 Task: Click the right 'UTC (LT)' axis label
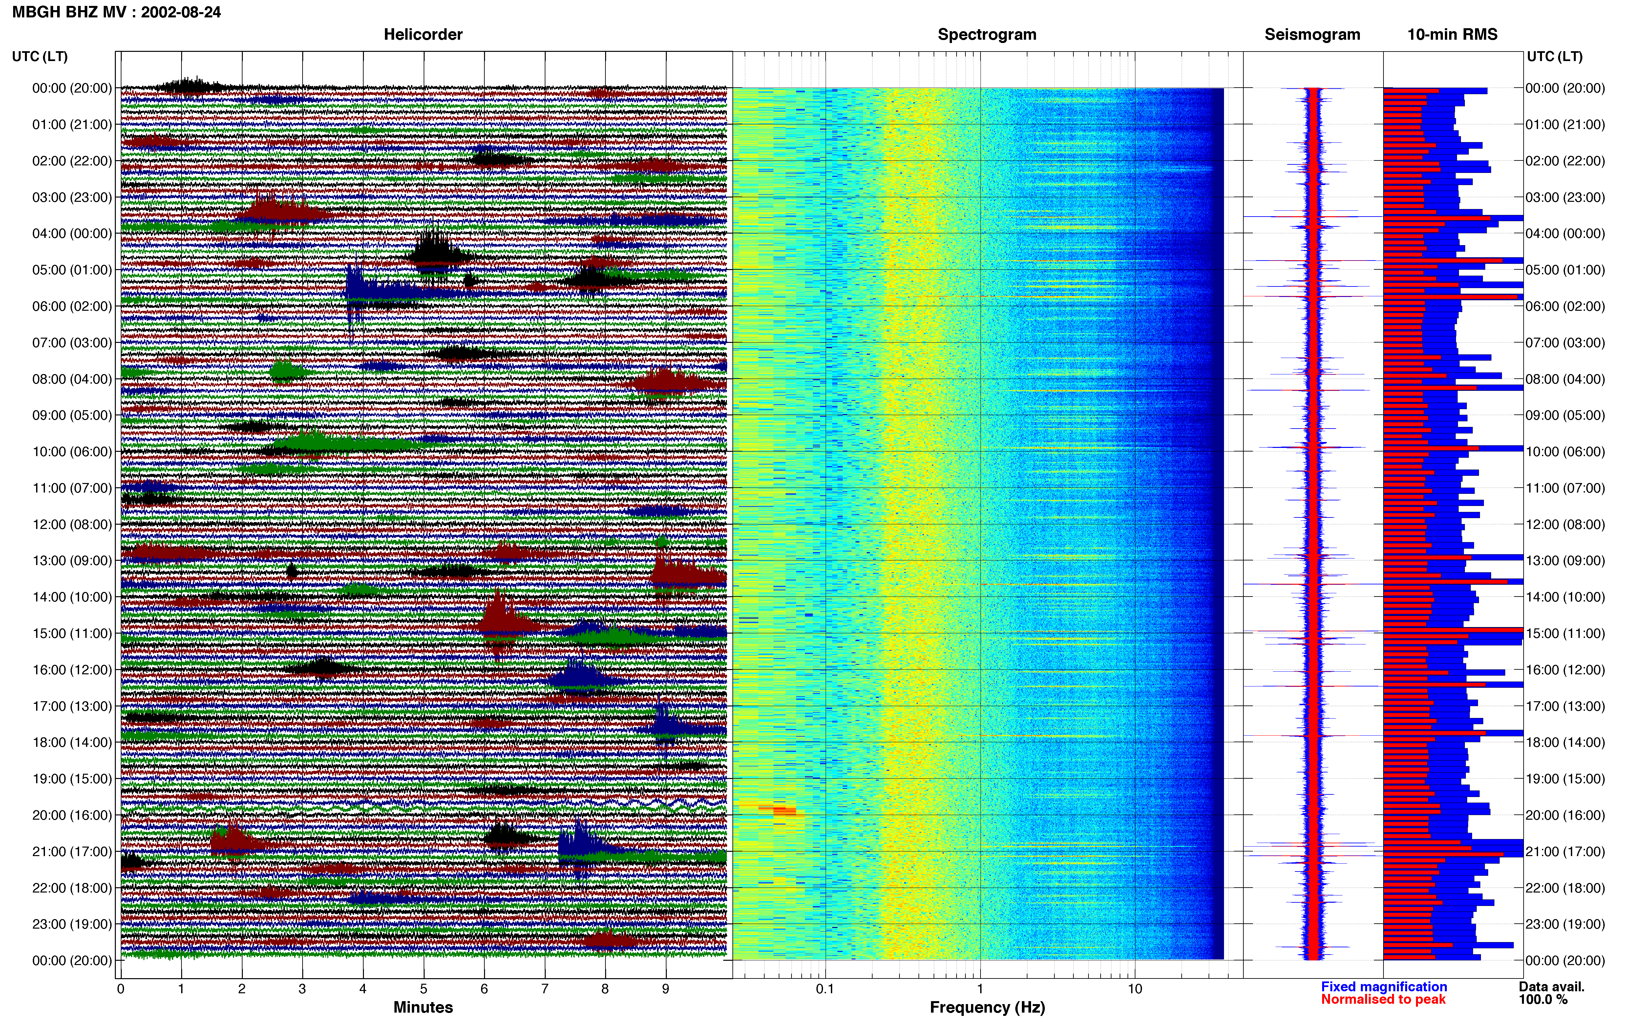pyautogui.click(x=1554, y=56)
